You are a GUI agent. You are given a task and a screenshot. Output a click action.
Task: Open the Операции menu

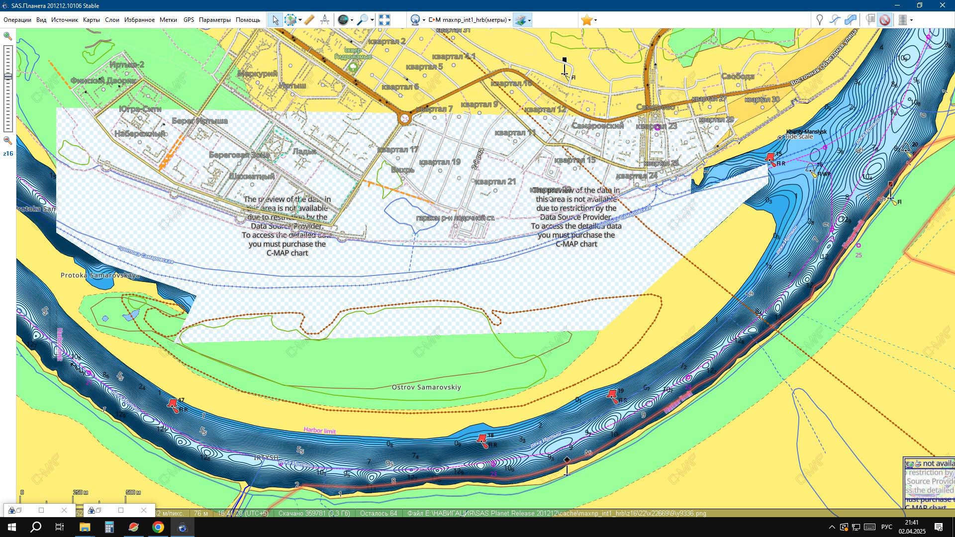(x=17, y=20)
